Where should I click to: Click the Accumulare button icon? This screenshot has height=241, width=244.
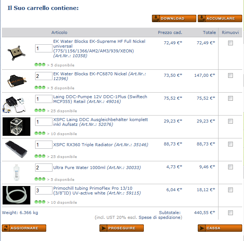[201, 18]
